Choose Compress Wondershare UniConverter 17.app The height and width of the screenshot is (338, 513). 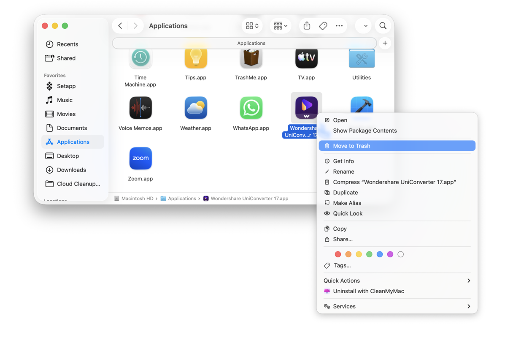tap(397, 182)
